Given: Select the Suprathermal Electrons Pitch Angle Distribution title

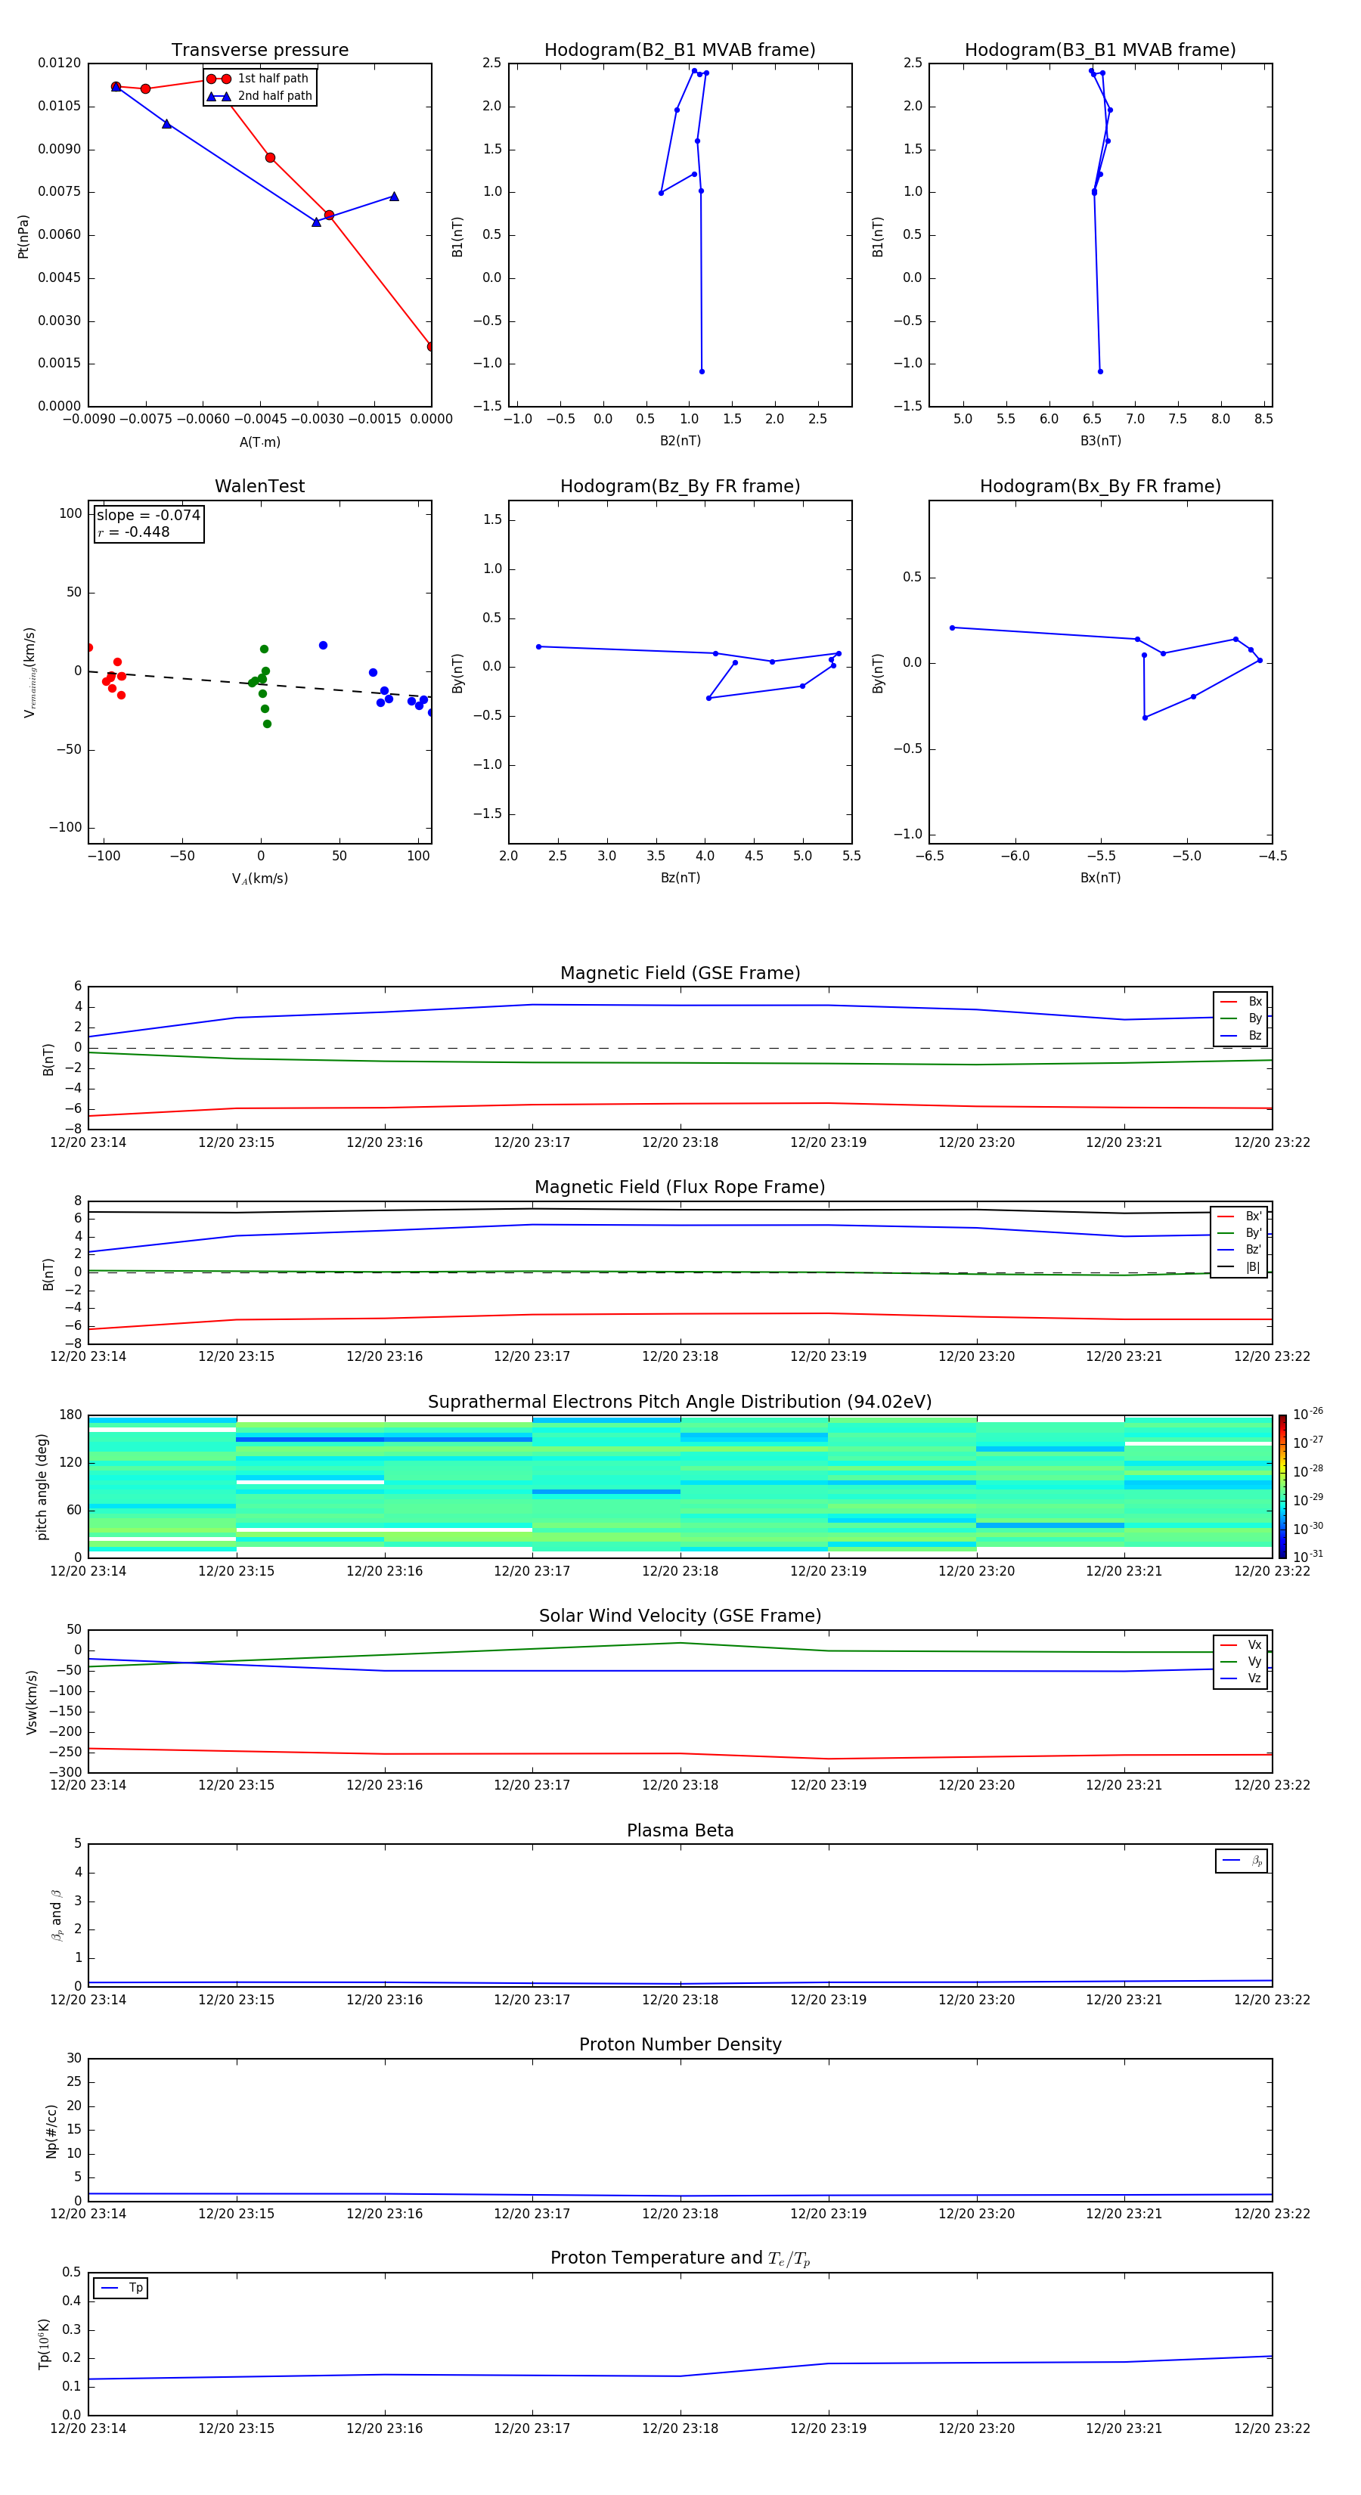Looking at the screenshot, I should [x=680, y=1402].
